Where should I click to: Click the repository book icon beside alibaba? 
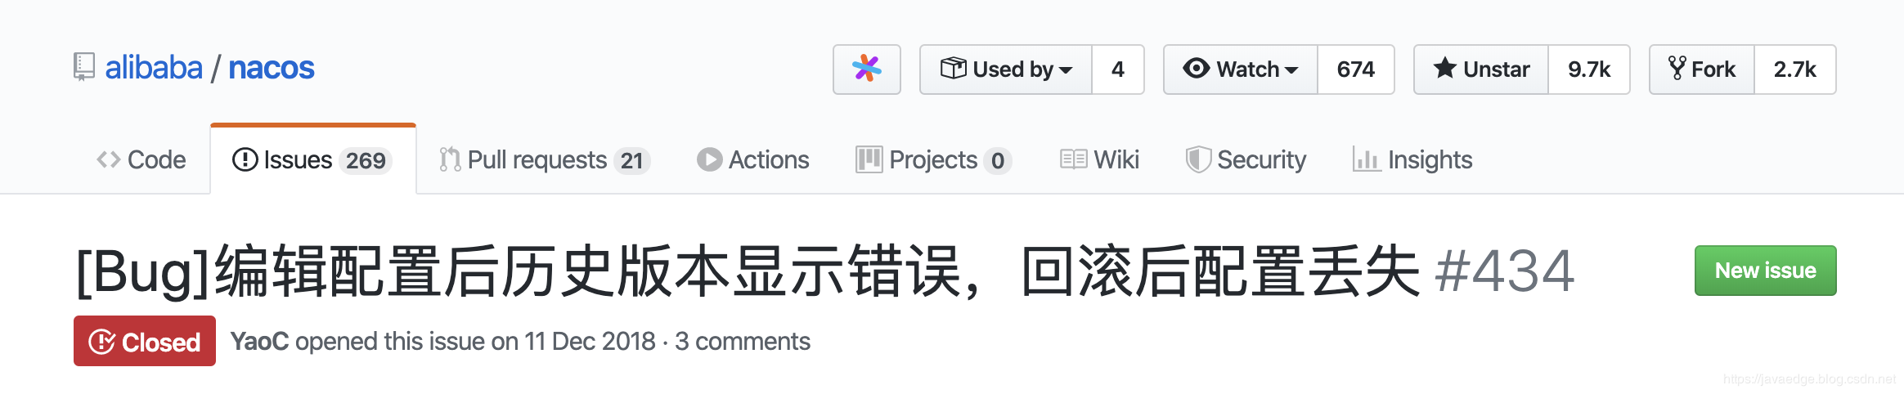pos(83,67)
